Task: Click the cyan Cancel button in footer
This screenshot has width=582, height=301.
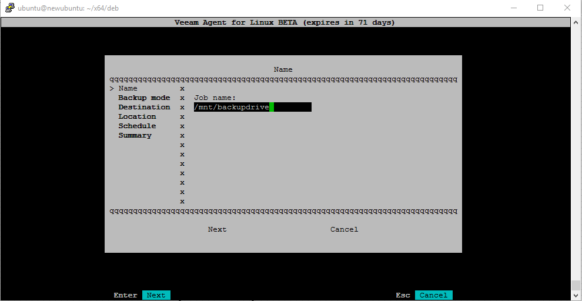Action: coord(433,295)
